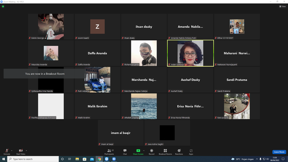This screenshot has width=288, height=162.
Task: Click the taskbar search box
Action: (x=33, y=159)
